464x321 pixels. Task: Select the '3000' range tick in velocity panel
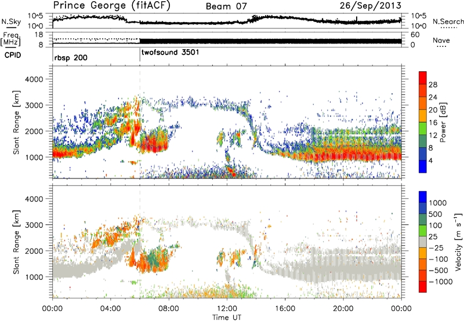(34, 225)
